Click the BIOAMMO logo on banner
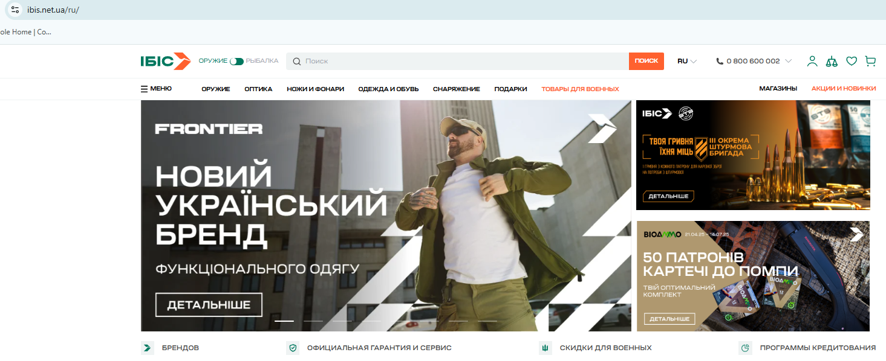Screen dimensions: 886x361 click(662, 234)
